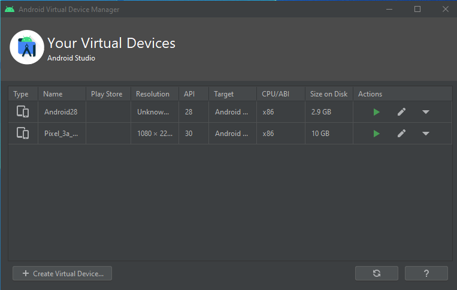Click the CPU/ABI column header
457x290 pixels.
276,94
